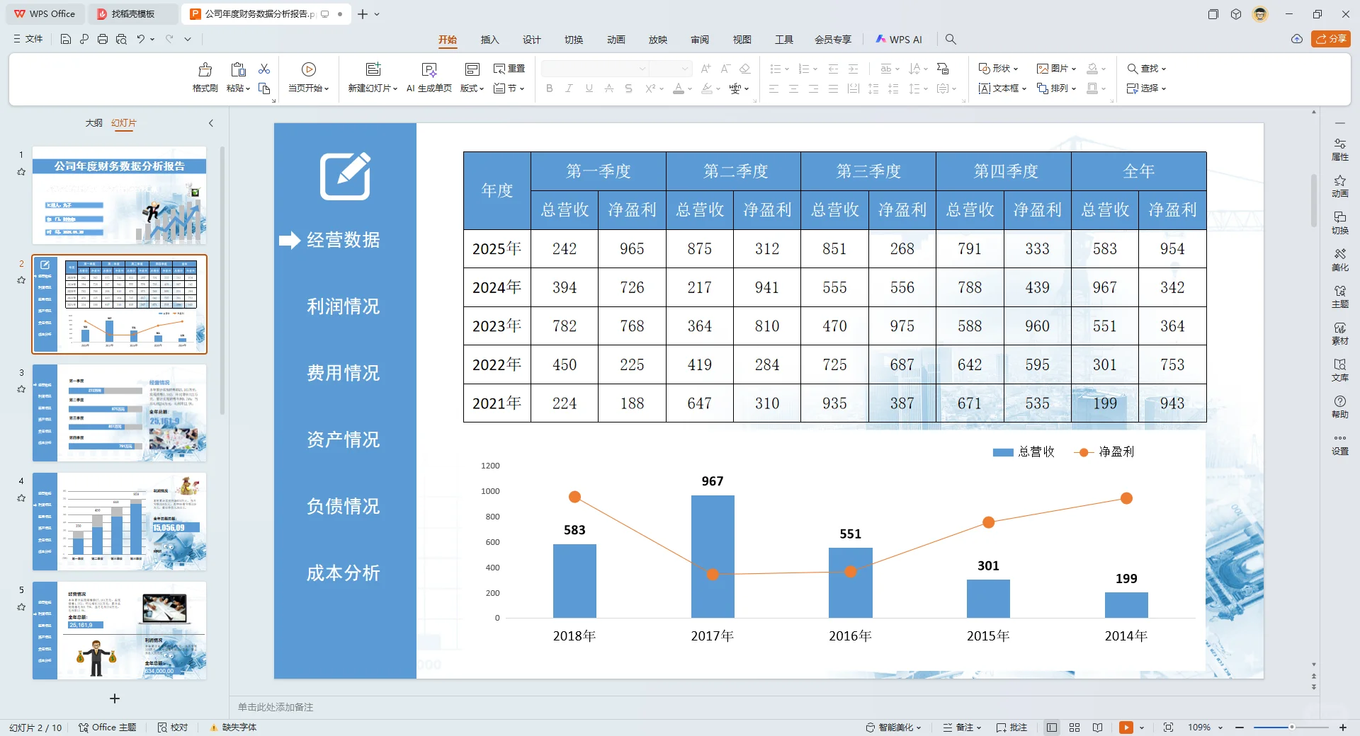Image resolution: width=1360 pixels, height=736 pixels.
Task: Click the Format Painter (格式刷) icon
Action: 205,69
